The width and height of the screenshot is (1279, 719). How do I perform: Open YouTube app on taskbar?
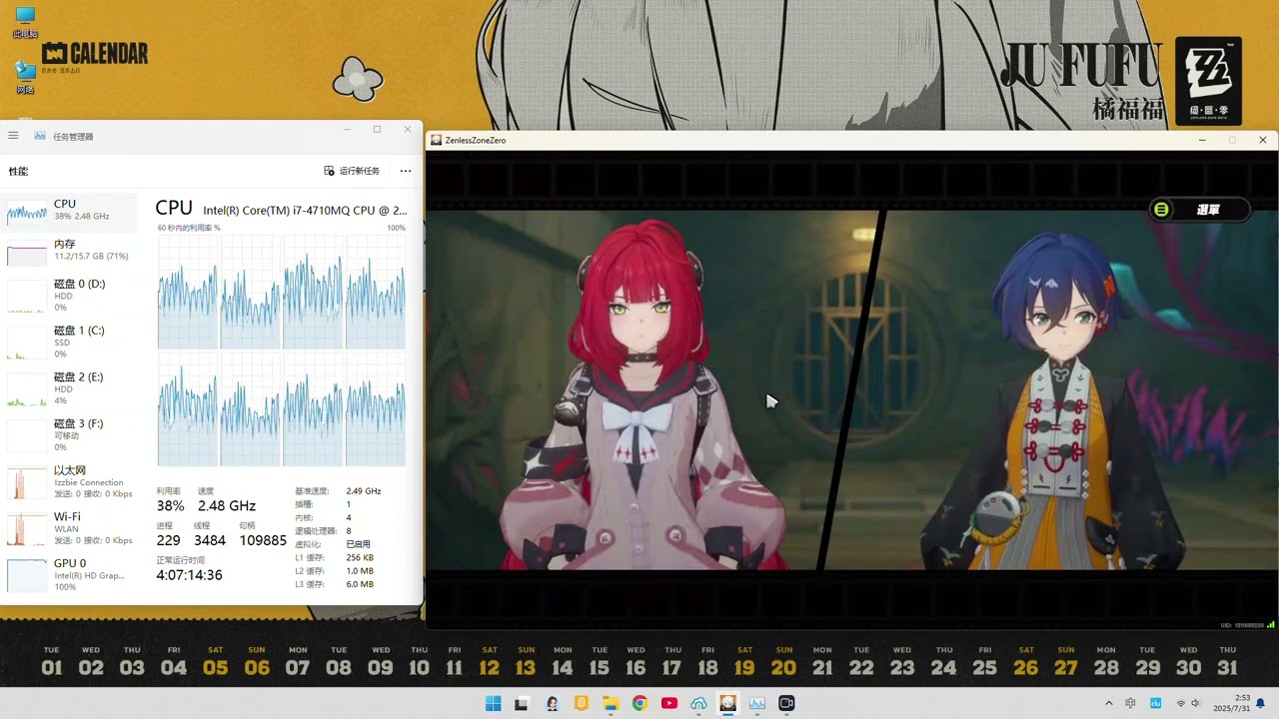[669, 703]
